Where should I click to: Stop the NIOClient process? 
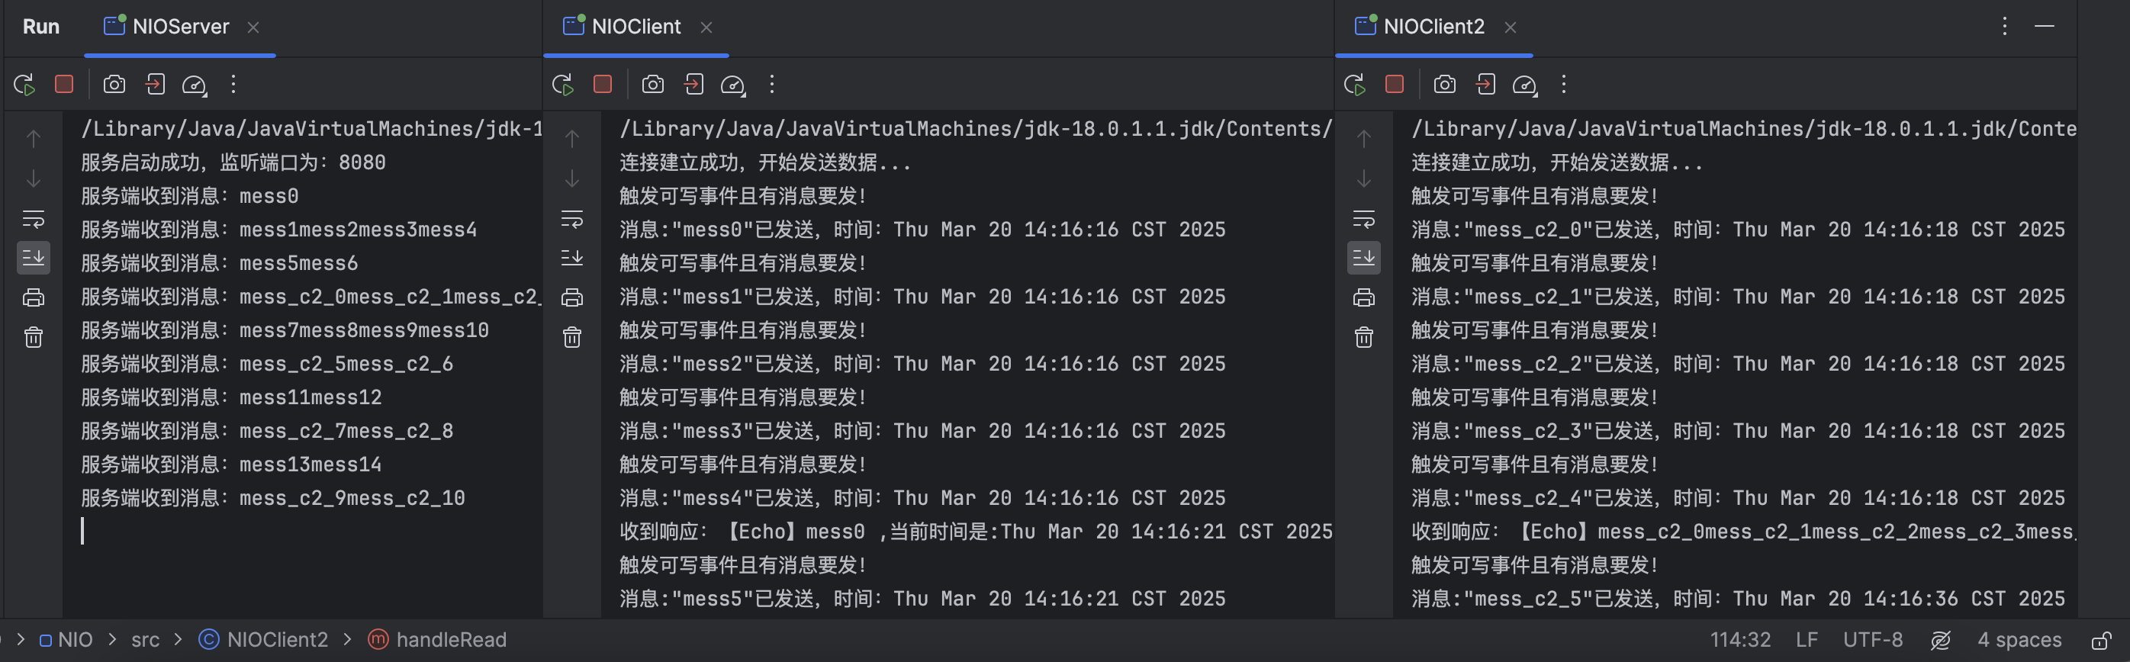pyautogui.click(x=603, y=85)
